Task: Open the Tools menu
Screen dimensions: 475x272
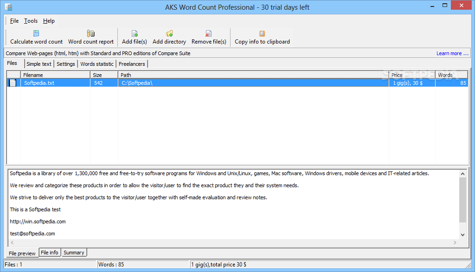Action: point(31,21)
